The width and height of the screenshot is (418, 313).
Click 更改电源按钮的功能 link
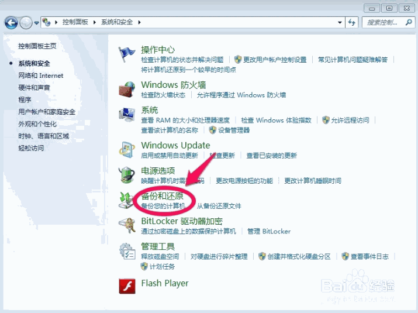pyautogui.click(x=244, y=181)
